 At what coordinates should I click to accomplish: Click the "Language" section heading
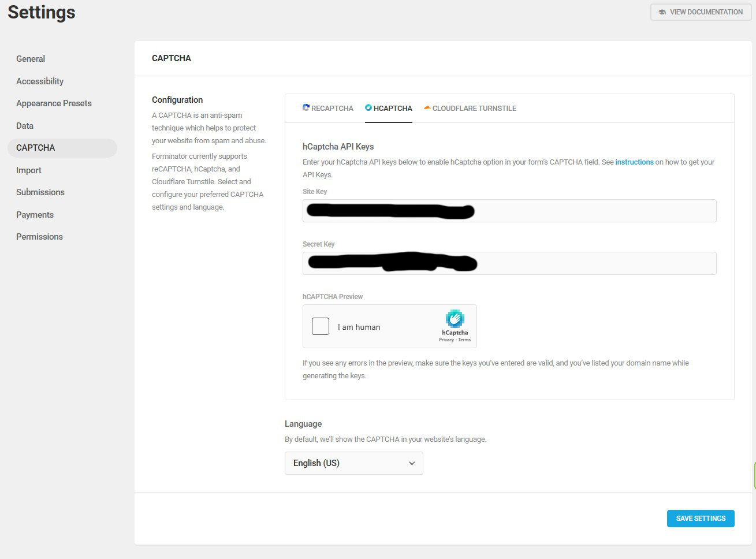303,424
